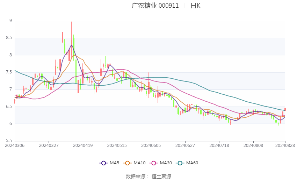Click the 20240718 x-axis date label
297x180 pixels.
pos(219,146)
